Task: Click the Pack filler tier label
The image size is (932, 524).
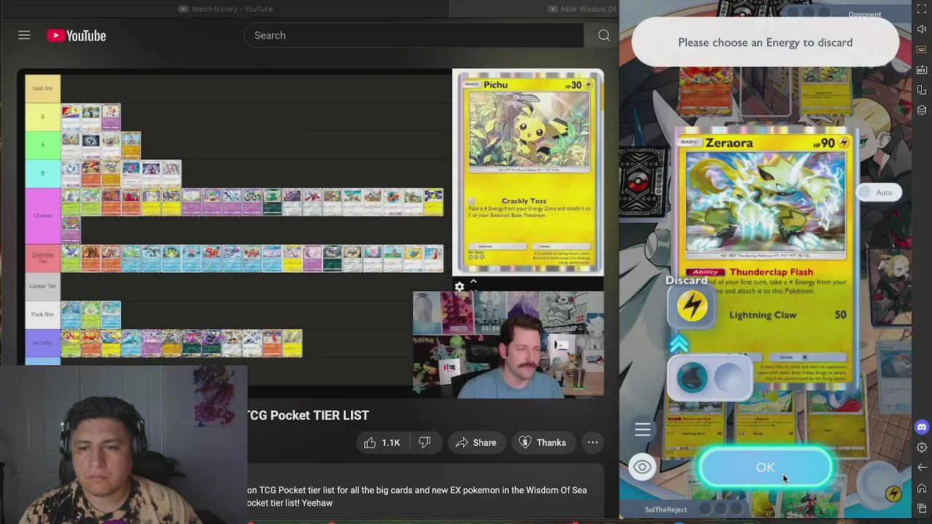Action: [43, 314]
